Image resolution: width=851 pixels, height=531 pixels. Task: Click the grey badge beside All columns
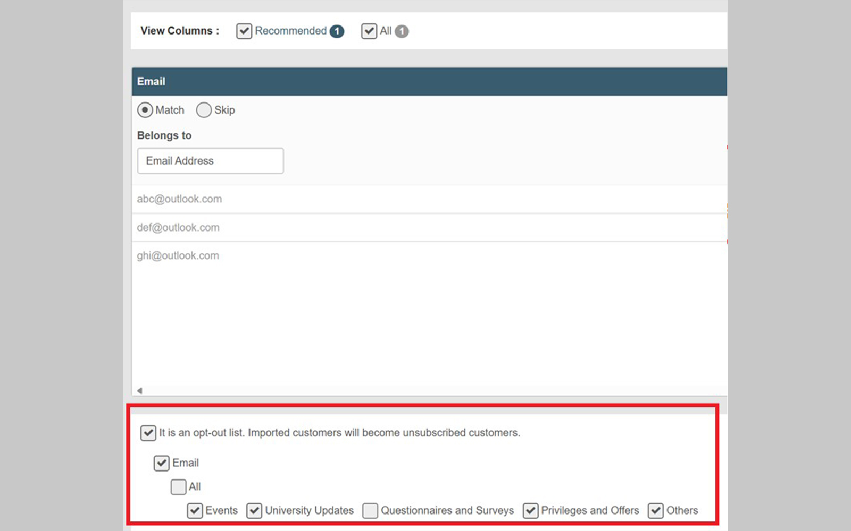point(402,31)
